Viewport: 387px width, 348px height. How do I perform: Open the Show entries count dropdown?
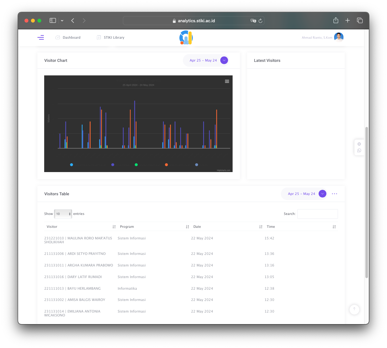click(x=63, y=214)
